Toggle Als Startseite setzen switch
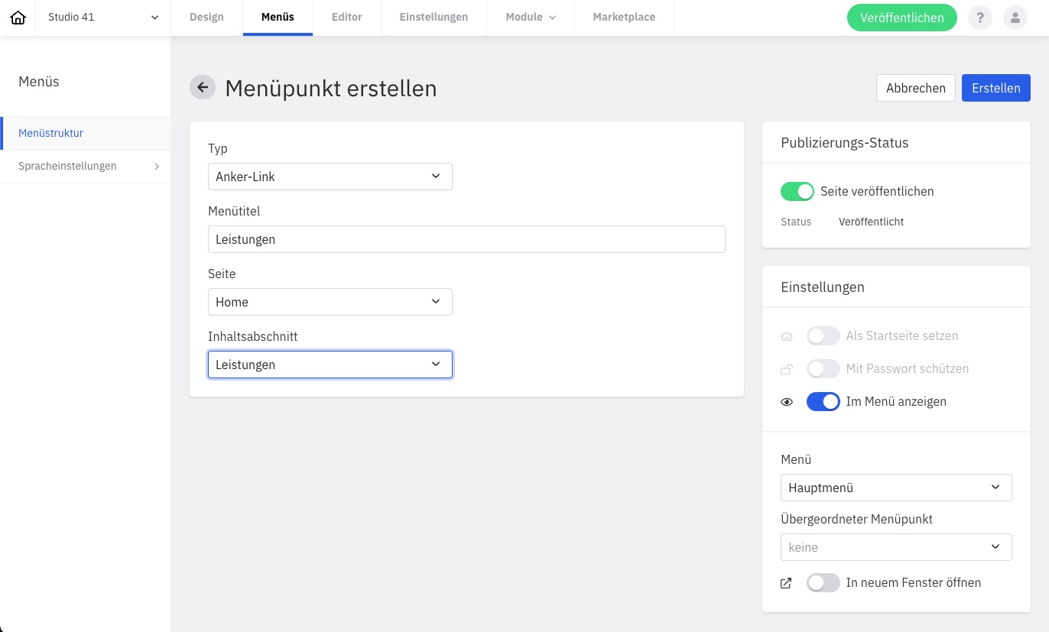Screen dimensions: 1049x632 point(823,336)
